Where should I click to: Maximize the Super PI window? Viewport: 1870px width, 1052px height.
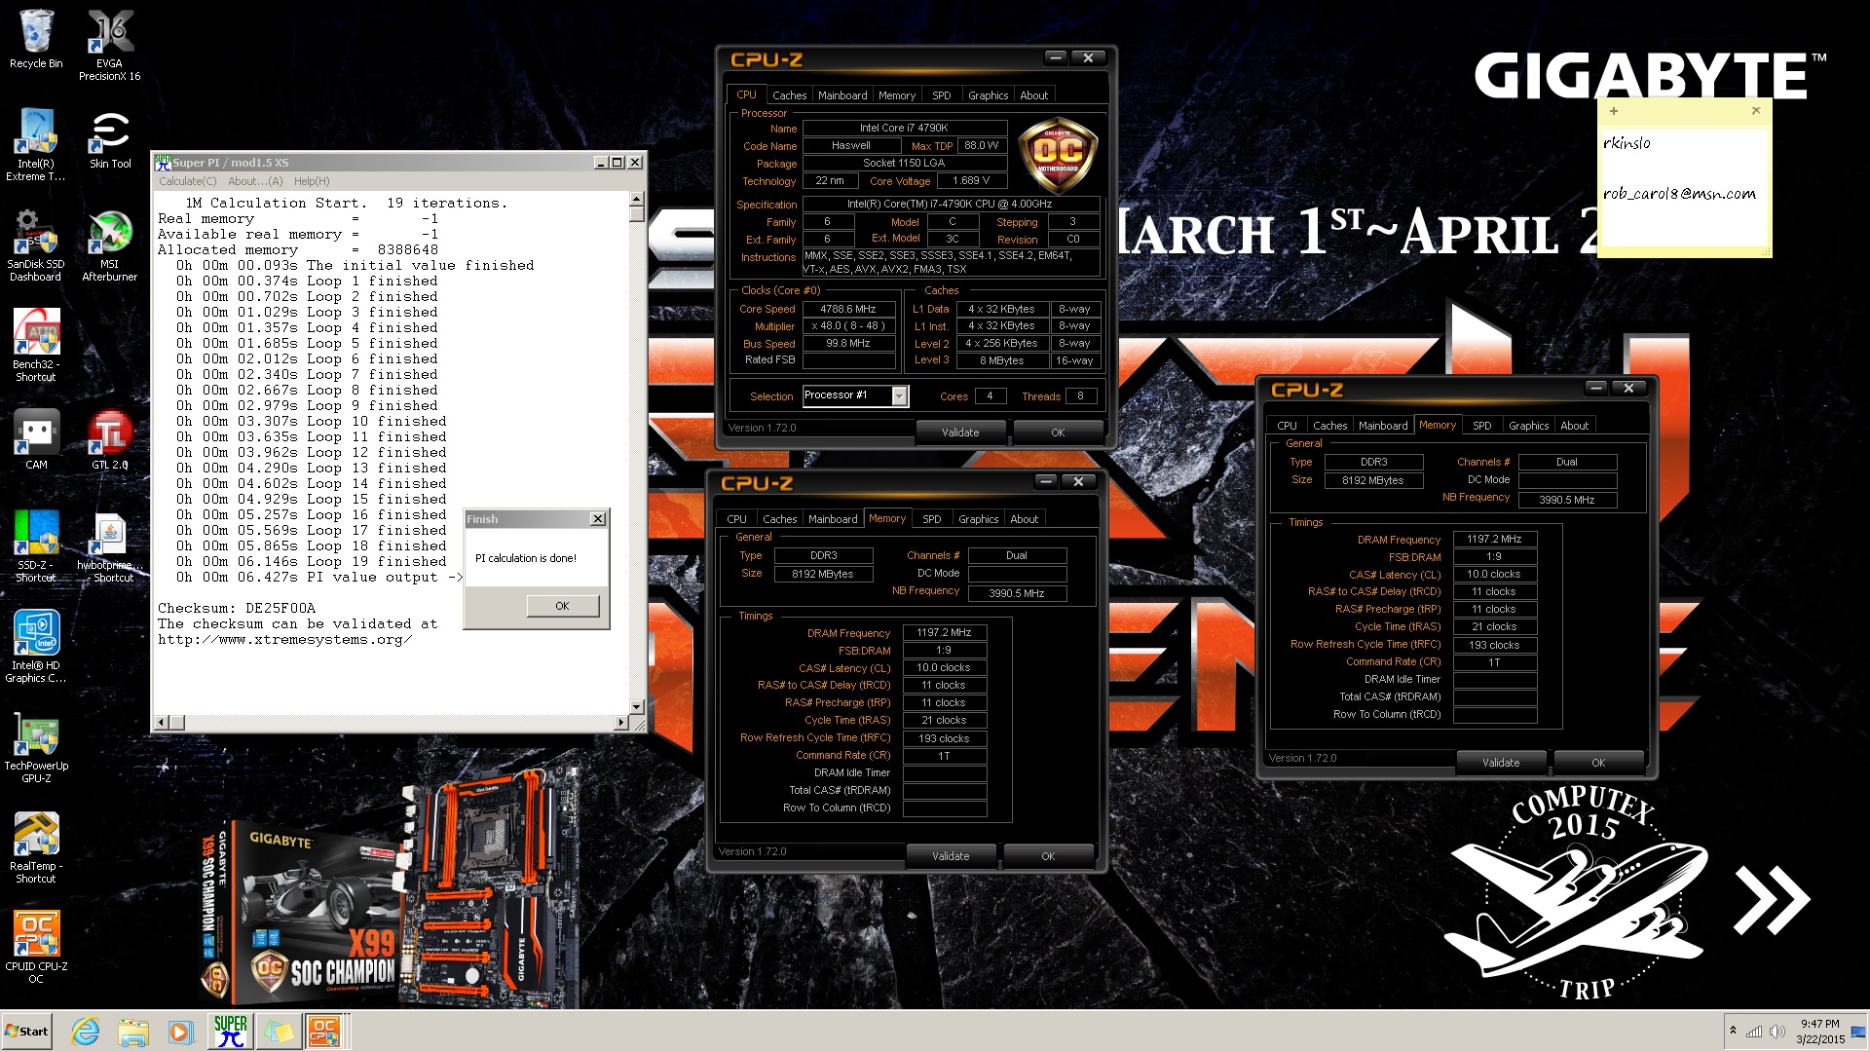pyautogui.click(x=617, y=163)
